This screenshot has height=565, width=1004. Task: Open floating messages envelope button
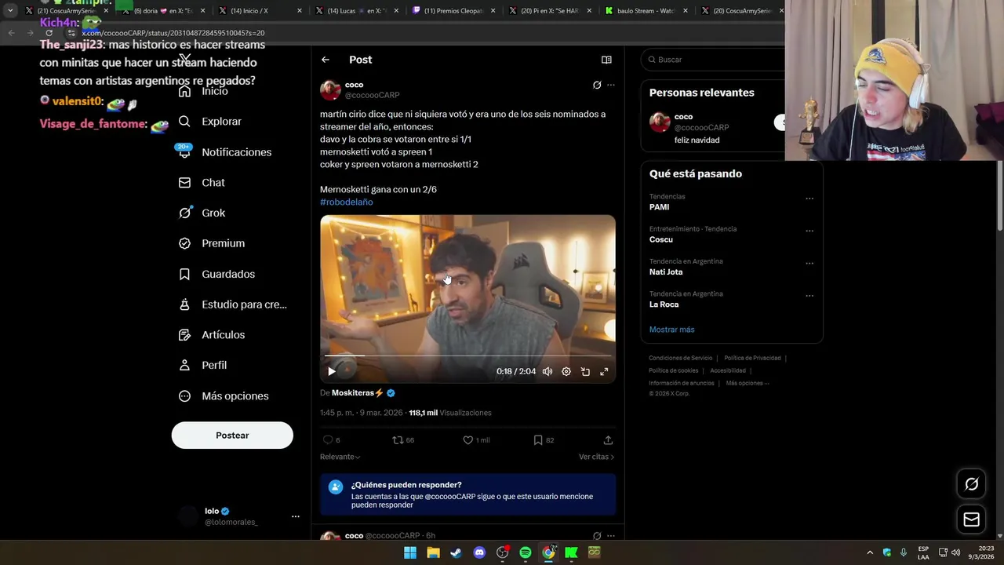pyautogui.click(x=971, y=519)
